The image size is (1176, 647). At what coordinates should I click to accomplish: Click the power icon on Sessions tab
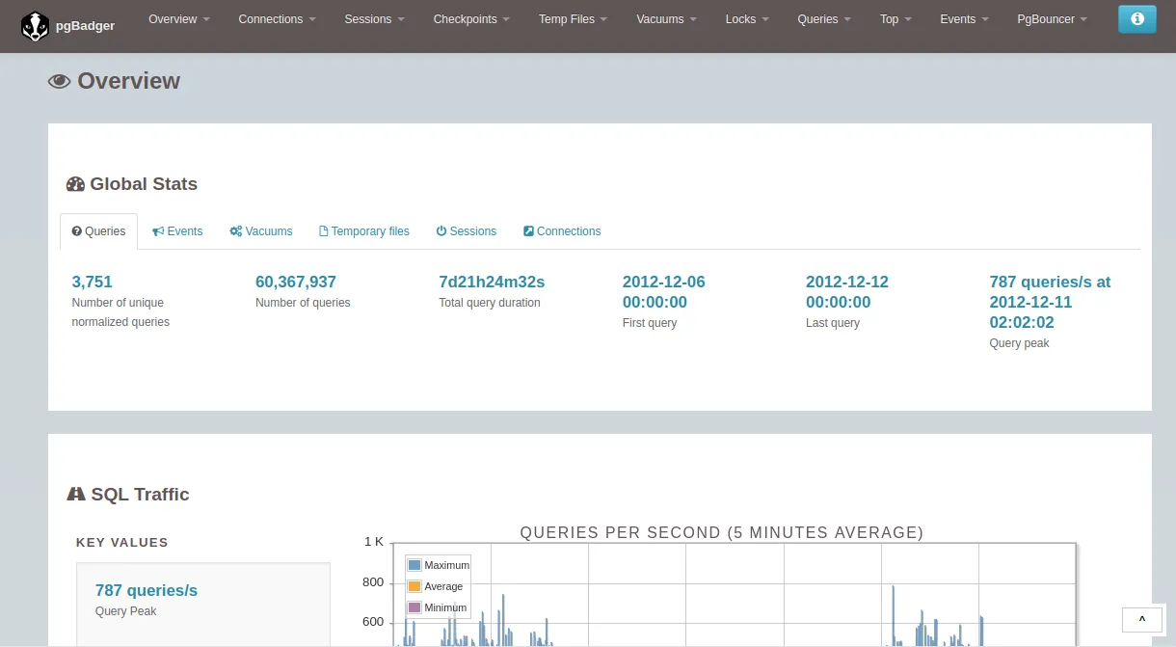pyautogui.click(x=441, y=231)
